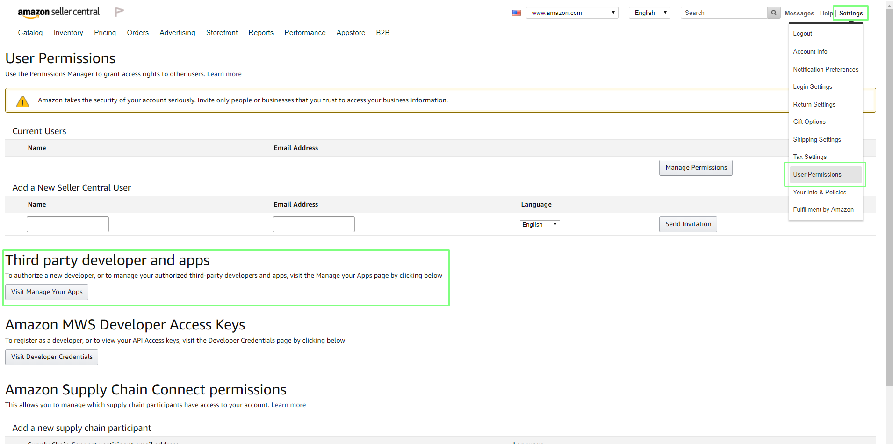The image size is (893, 444).
Task: Open the English language dropdown in header
Action: click(x=649, y=13)
